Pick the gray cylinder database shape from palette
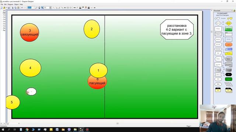 [x=229, y=70]
